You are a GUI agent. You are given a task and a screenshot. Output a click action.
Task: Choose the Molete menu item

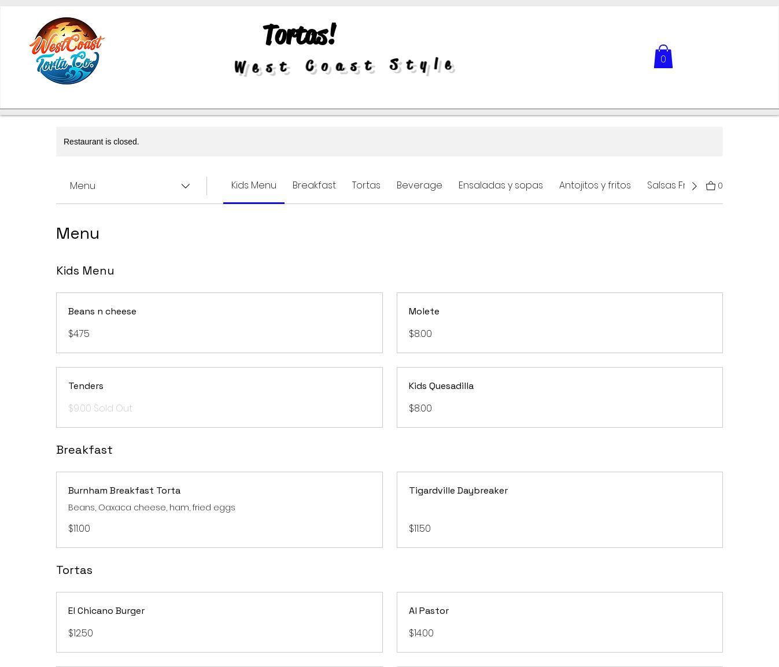point(559,323)
